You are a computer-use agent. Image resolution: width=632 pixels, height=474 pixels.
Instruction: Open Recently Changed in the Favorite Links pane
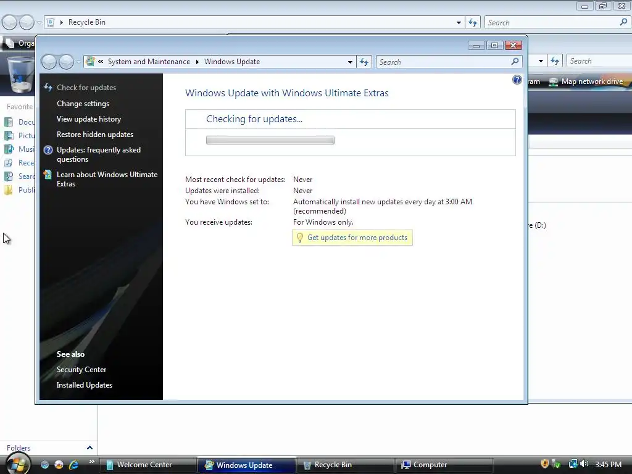tap(20, 163)
